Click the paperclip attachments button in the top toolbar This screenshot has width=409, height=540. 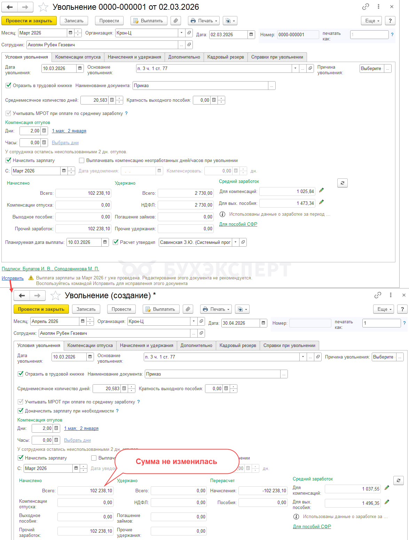click(176, 21)
